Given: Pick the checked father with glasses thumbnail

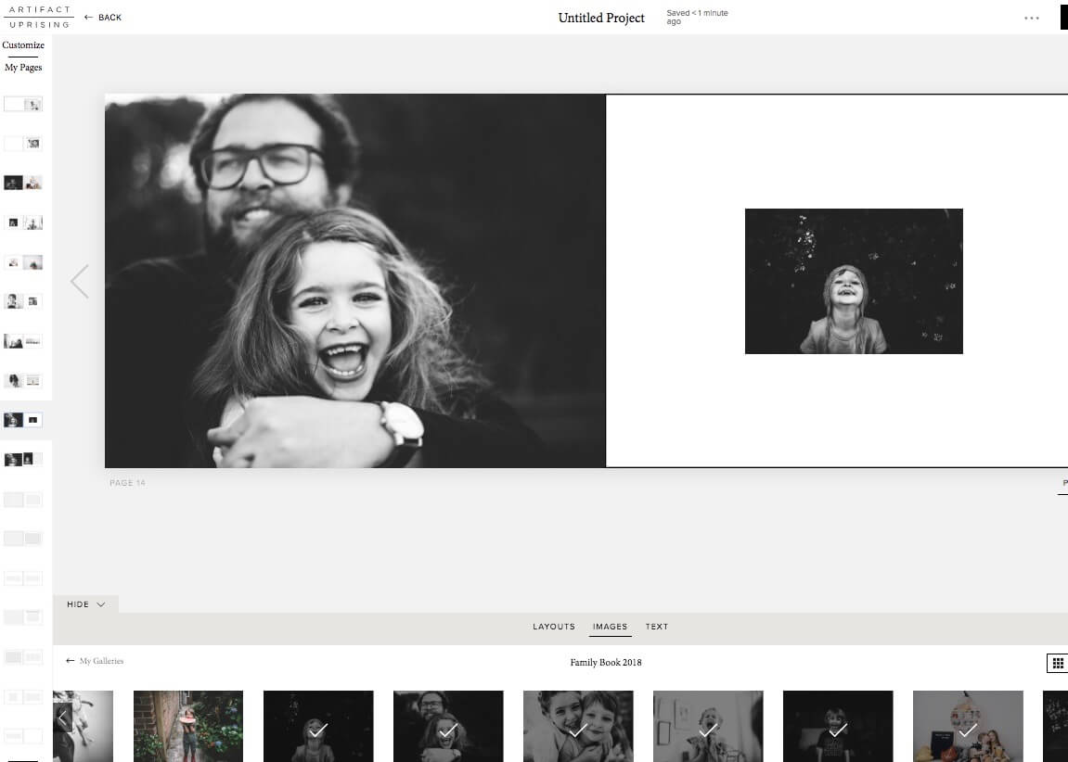Looking at the screenshot, I should 448,726.
